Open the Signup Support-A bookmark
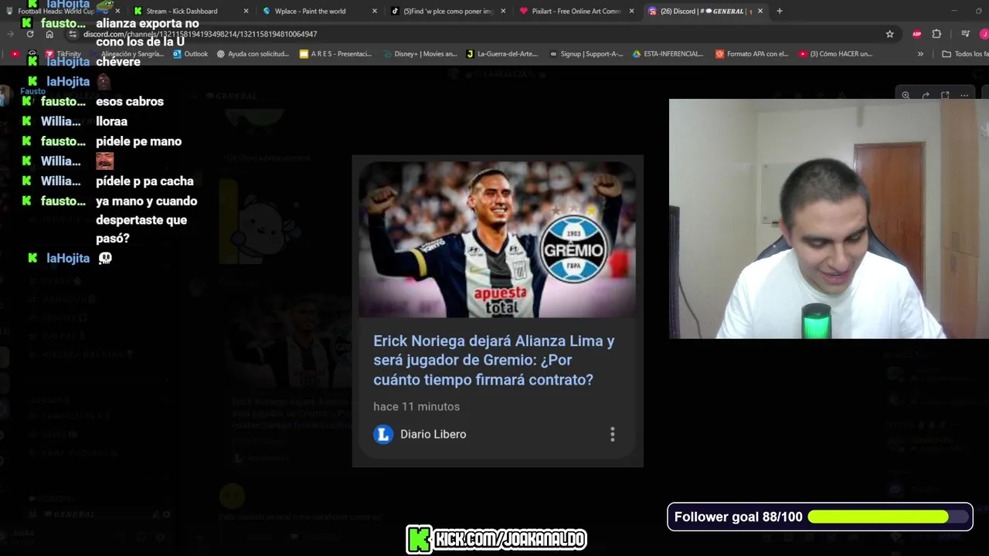This screenshot has width=989, height=556. coord(586,54)
